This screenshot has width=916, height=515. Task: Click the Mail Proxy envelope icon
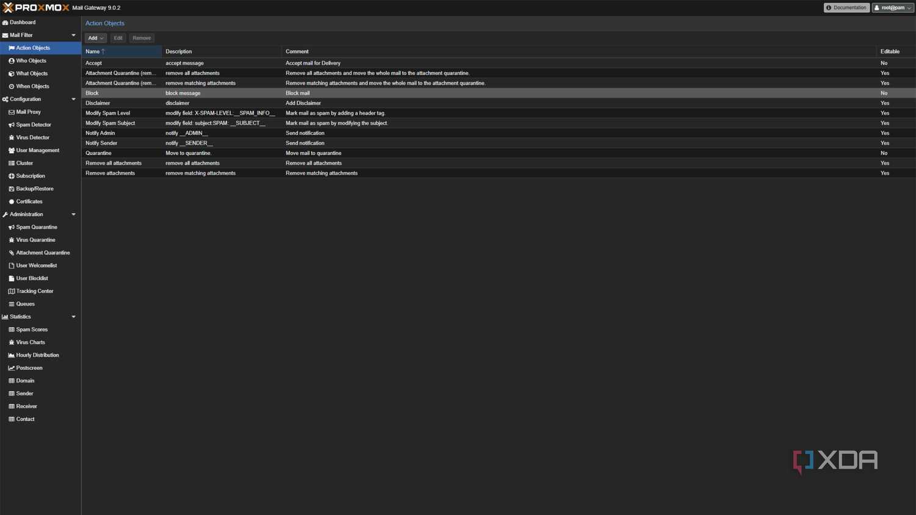[11, 112]
